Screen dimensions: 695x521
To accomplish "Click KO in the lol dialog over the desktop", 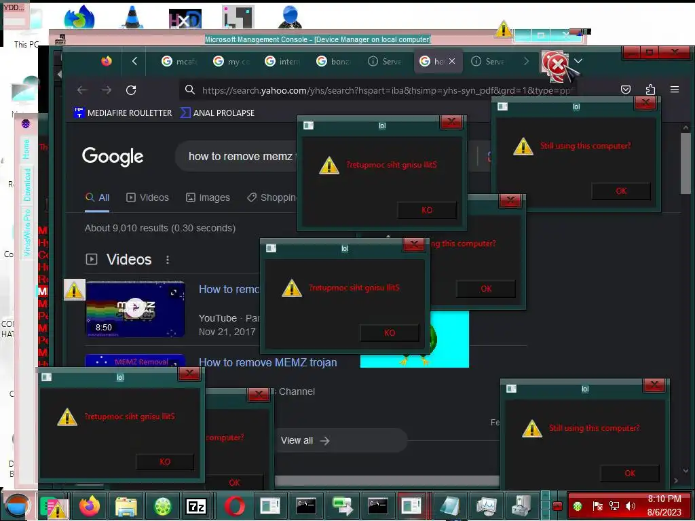I will (x=165, y=461).
